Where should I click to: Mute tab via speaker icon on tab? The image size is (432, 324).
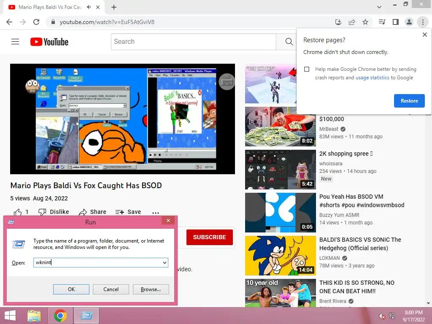89,7
